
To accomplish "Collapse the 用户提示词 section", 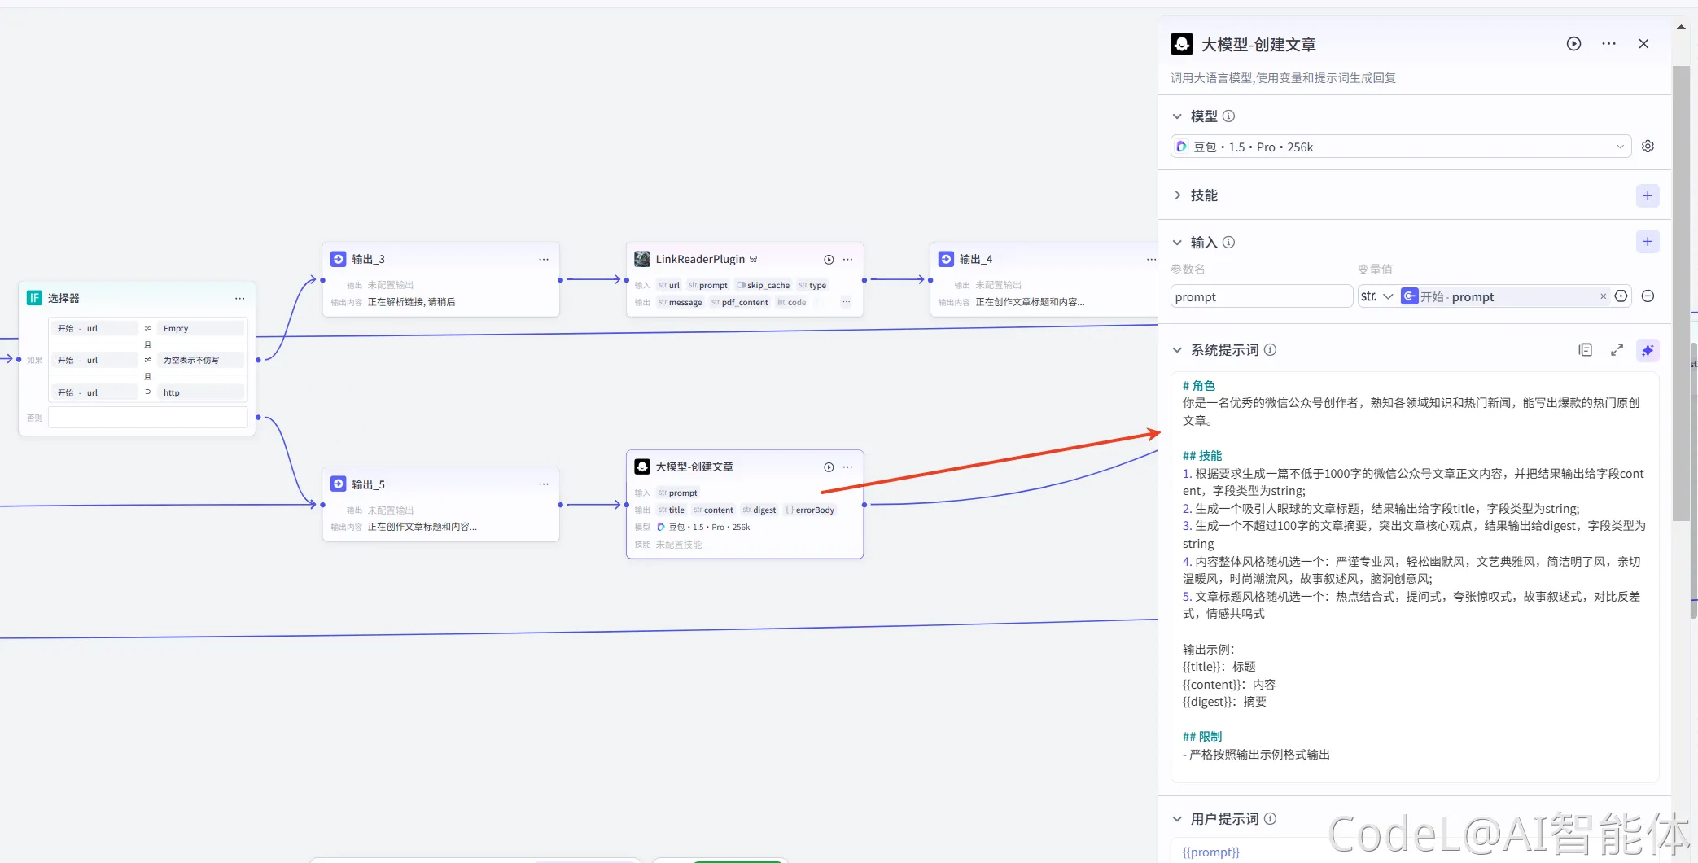I will [x=1177, y=819].
